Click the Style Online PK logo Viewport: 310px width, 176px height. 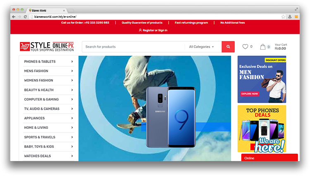click(x=47, y=47)
